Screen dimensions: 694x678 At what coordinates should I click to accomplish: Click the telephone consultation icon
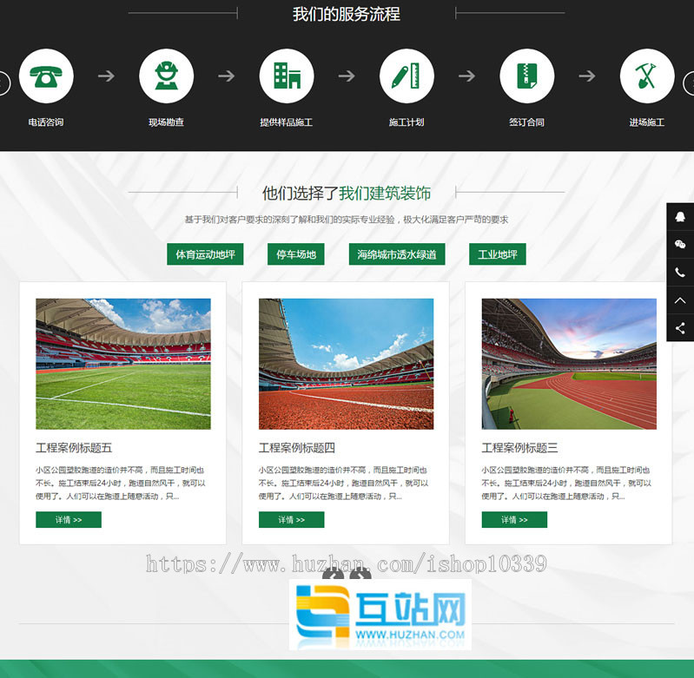click(46, 76)
